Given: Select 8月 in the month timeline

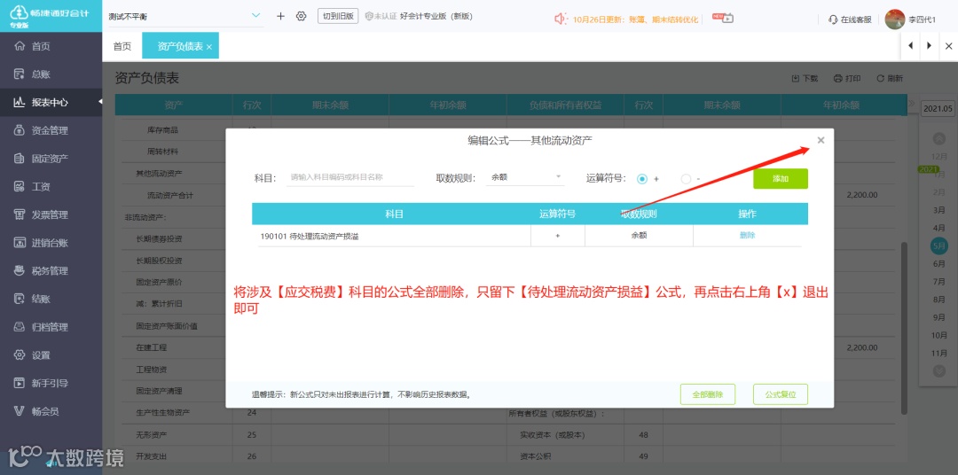Looking at the screenshot, I should click(939, 300).
